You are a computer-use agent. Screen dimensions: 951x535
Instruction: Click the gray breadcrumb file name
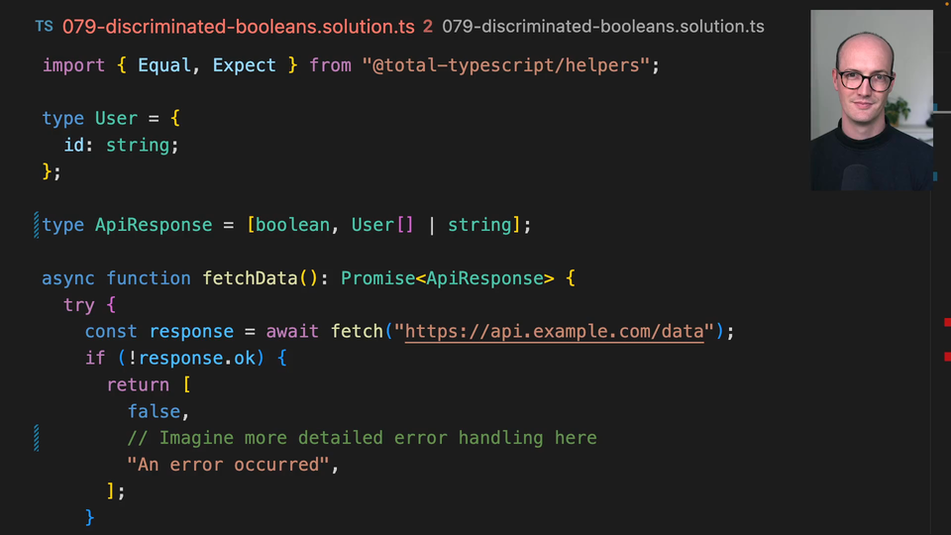(x=602, y=27)
